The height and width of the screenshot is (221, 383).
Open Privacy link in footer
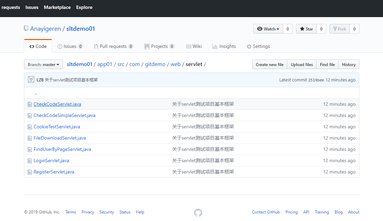(x=88, y=212)
